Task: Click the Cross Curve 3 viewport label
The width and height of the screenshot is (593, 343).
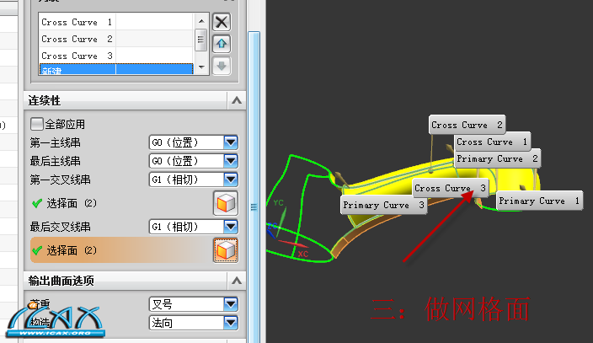Action: pos(450,188)
